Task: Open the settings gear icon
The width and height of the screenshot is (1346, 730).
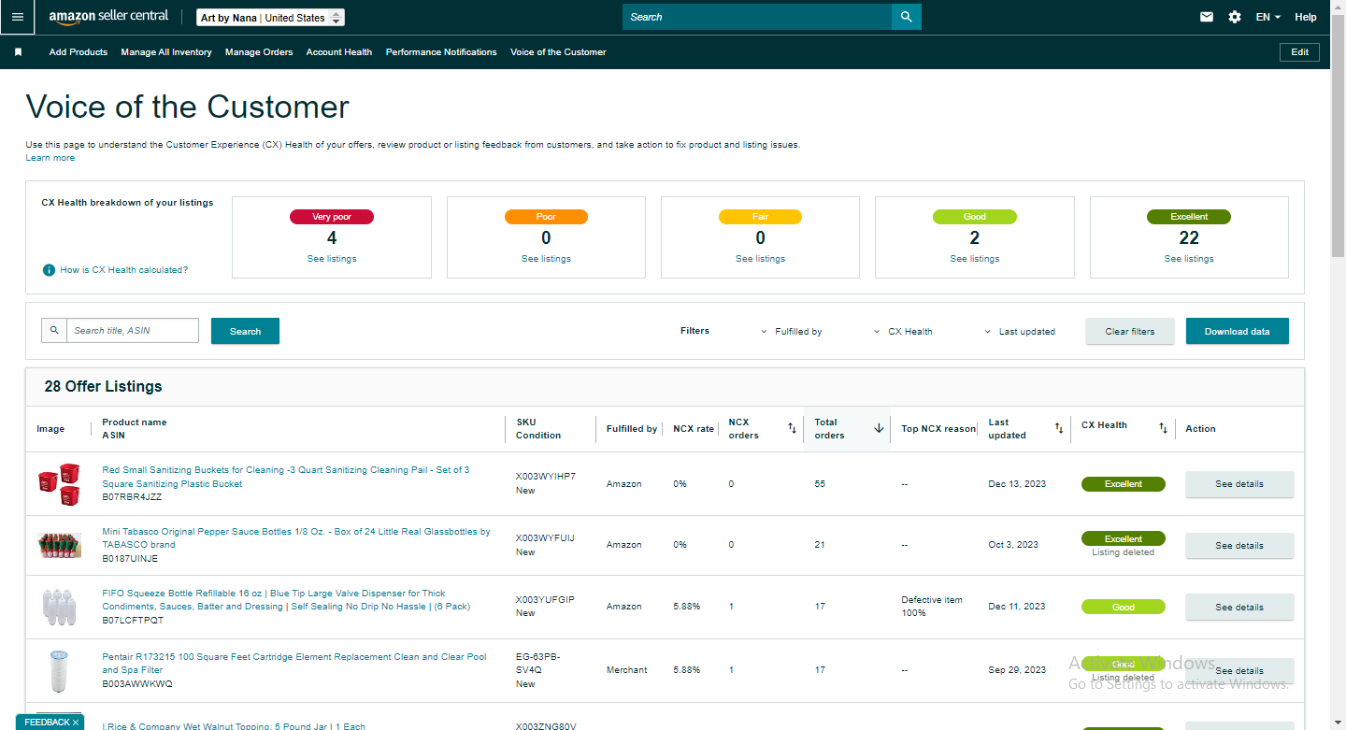Action: 1235,17
